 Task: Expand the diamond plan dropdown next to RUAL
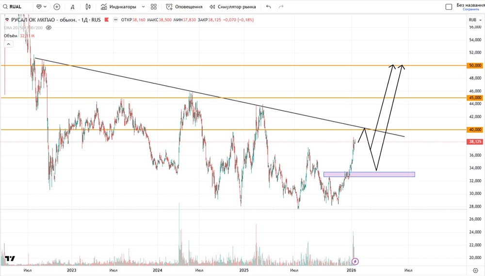pos(41,6)
